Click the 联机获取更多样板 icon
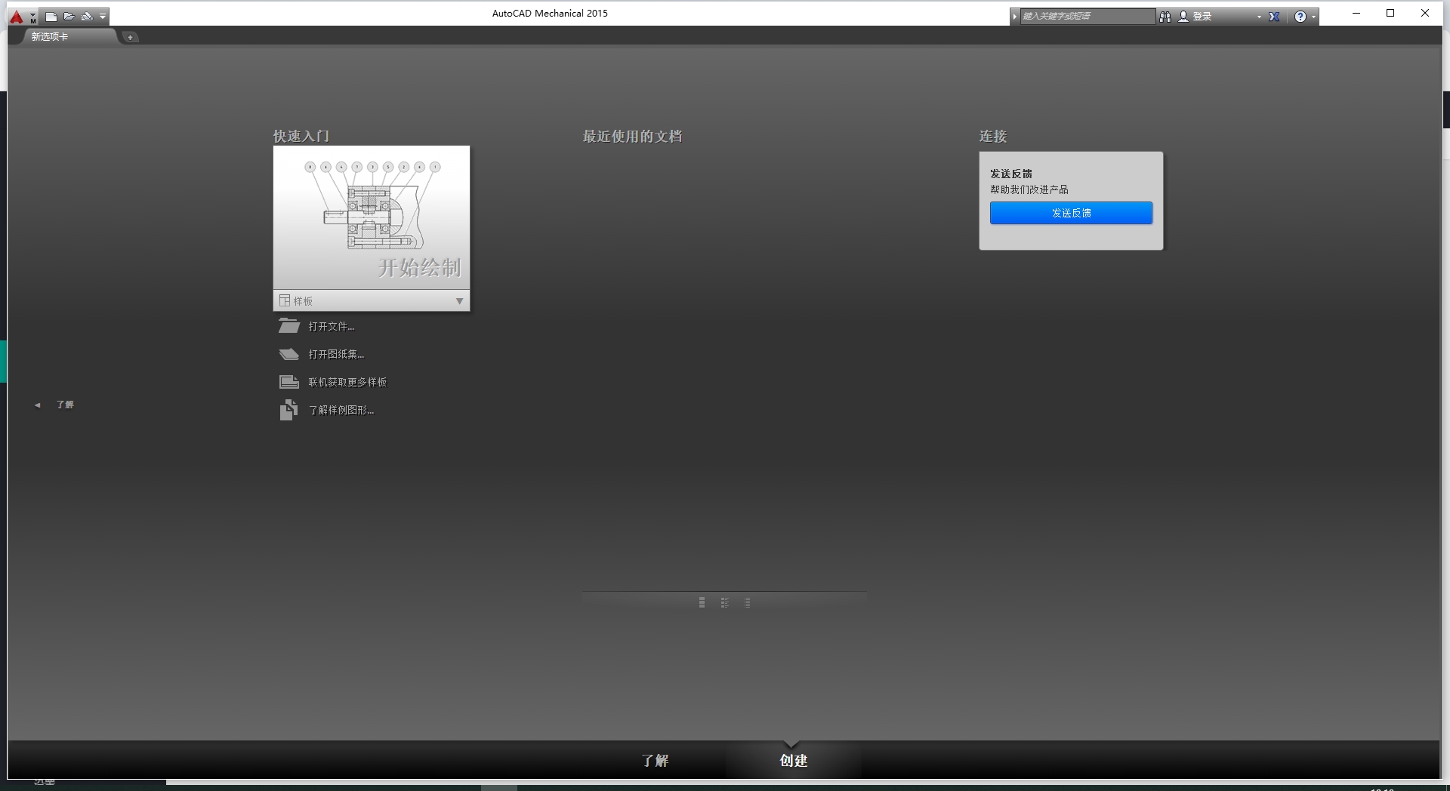The height and width of the screenshot is (791, 1450). click(288, 382)
